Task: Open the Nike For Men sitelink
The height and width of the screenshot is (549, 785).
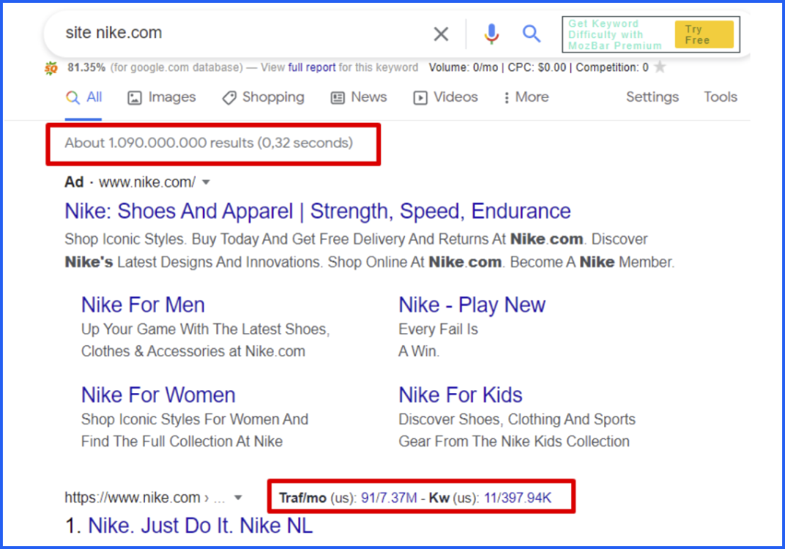Action: (x=143, y=305)
